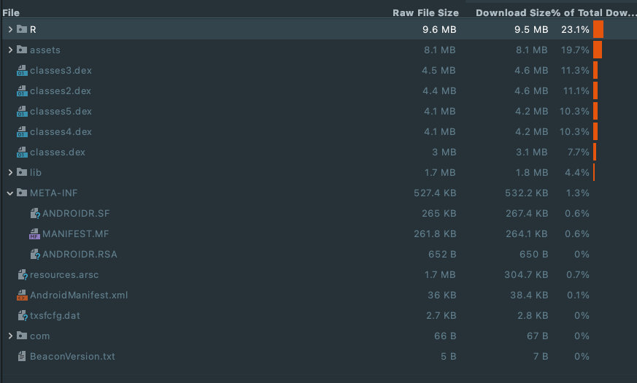Image resolution: width=637 pixels, height=383 pixels.
Task: Click the 652 B raw size value
Action: coord(442,255)
